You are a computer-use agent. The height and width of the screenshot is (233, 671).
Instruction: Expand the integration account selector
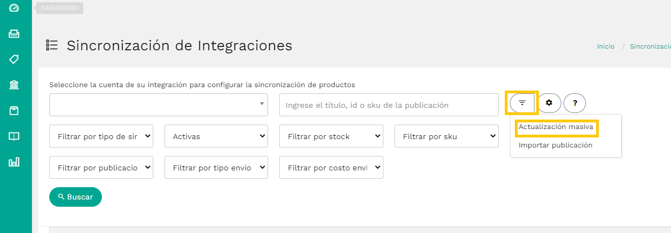pyautogui.click(x=158, y=104)
